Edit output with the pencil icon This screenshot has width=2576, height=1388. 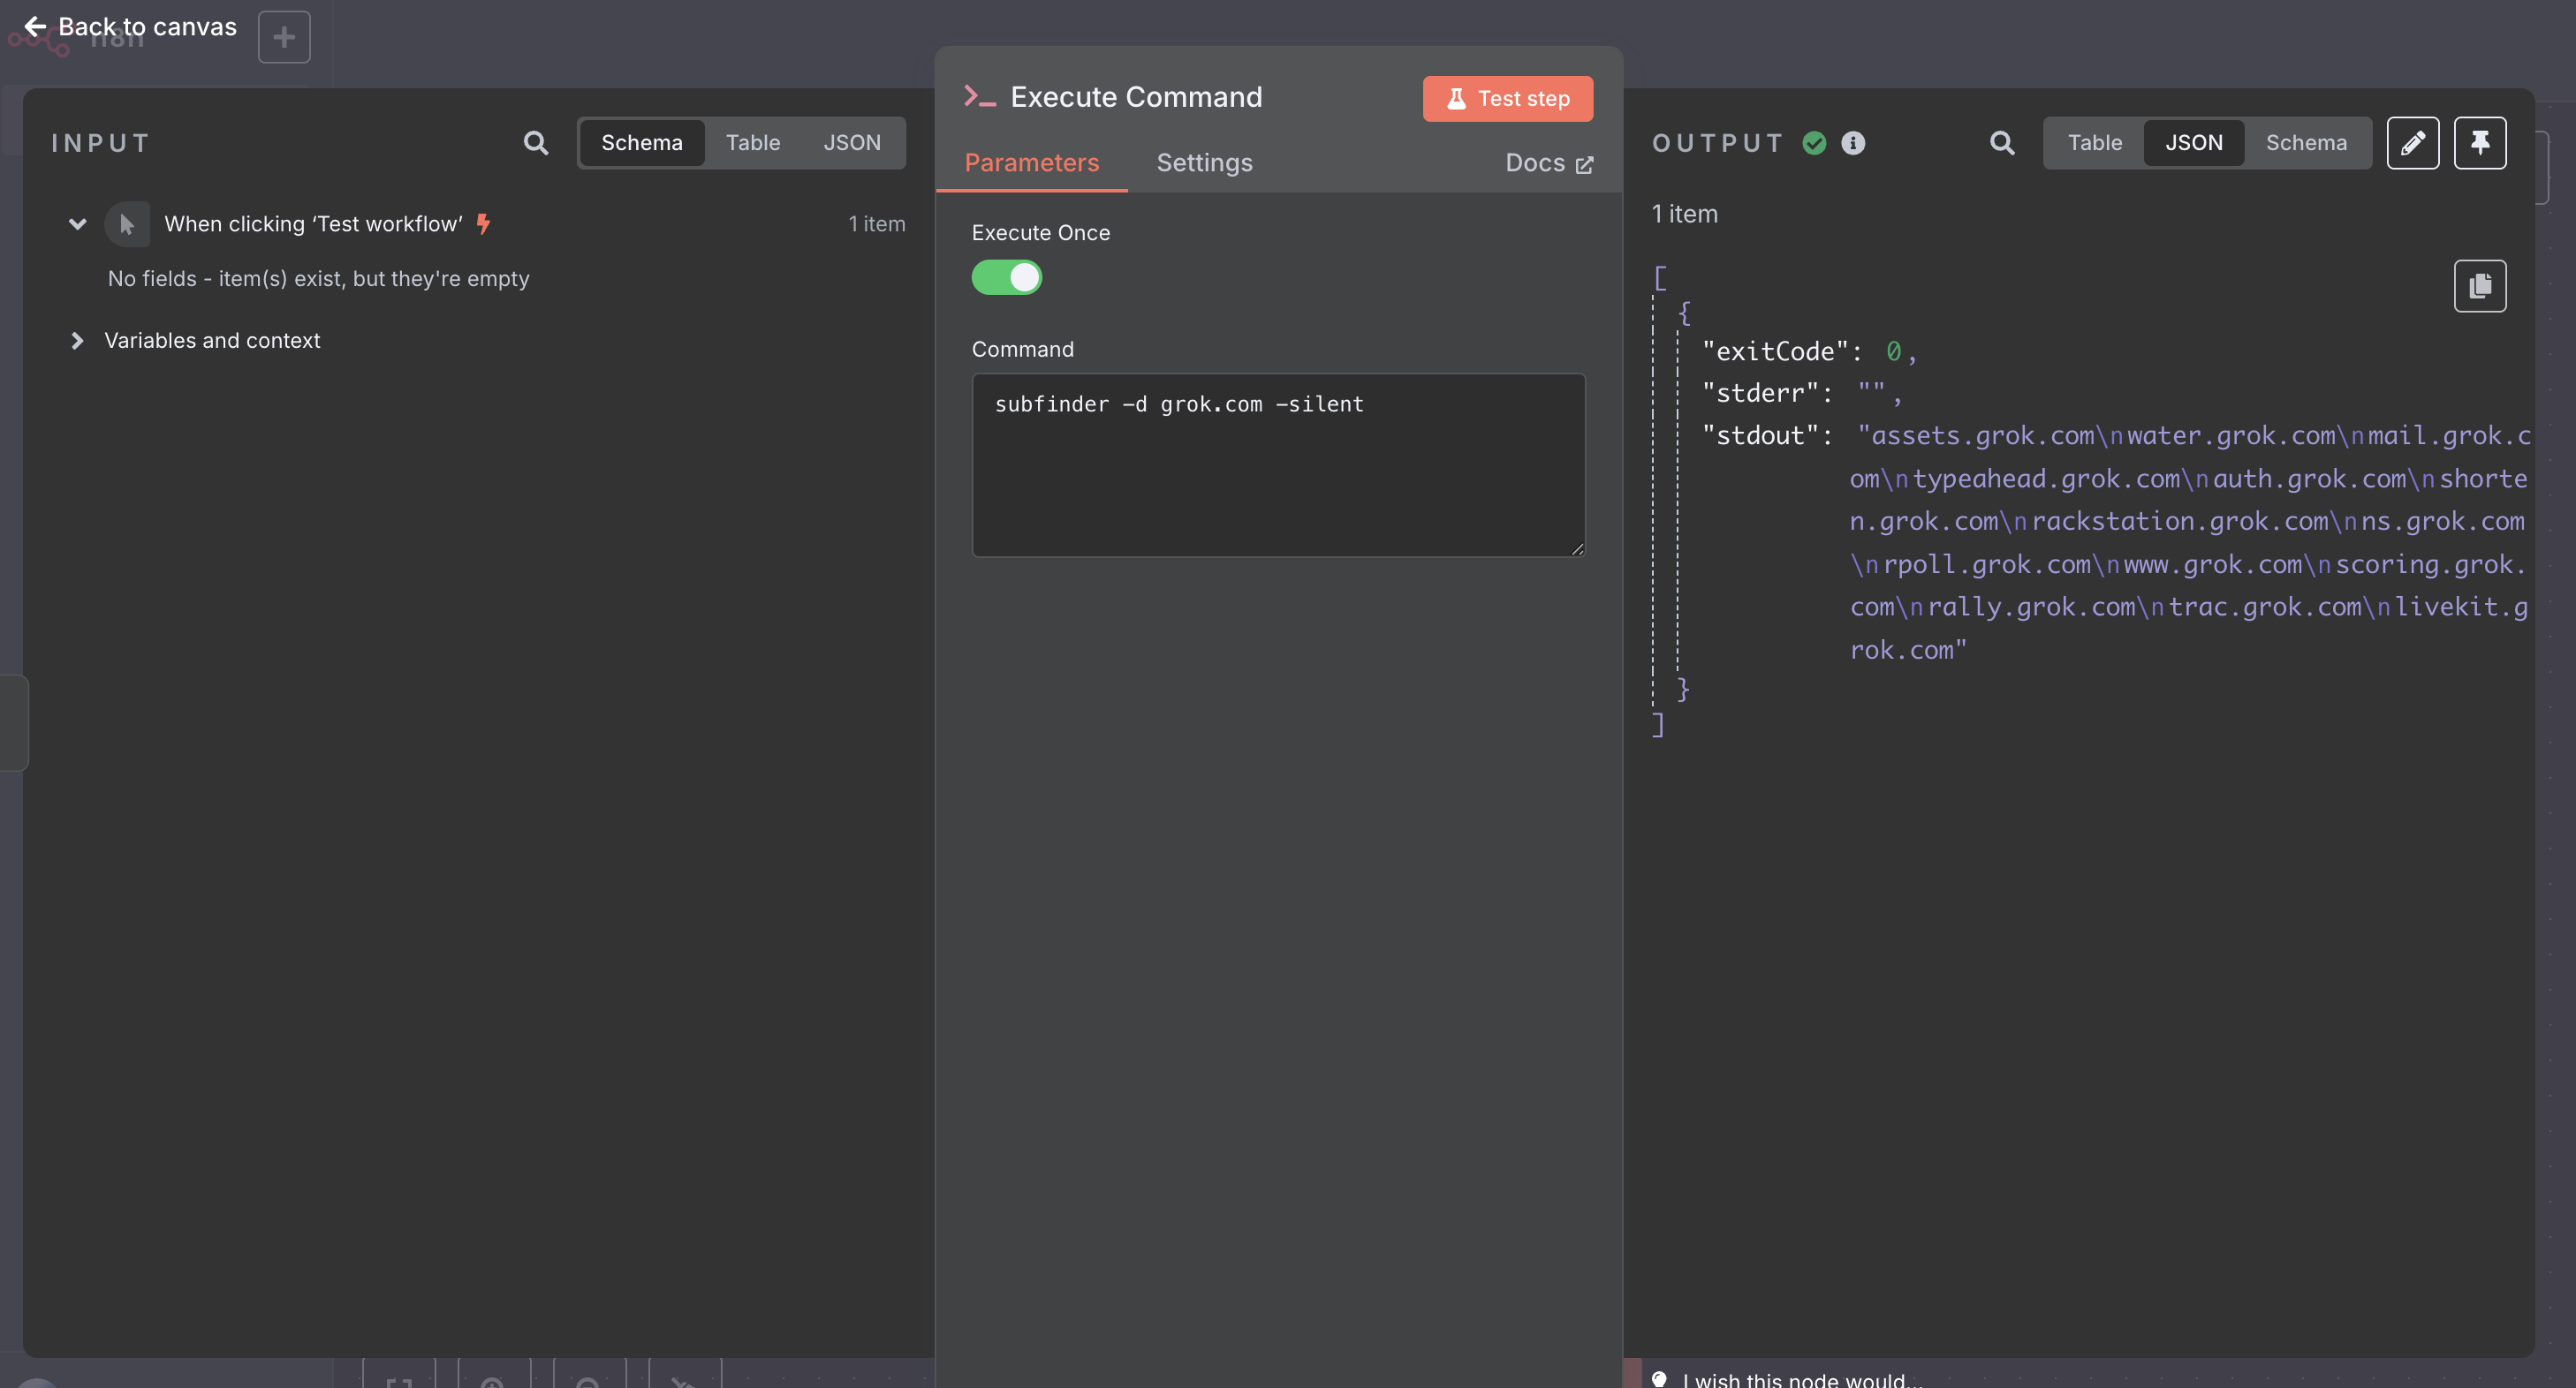click(2413, 143)
